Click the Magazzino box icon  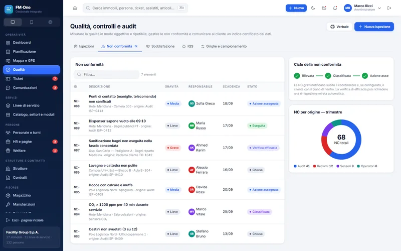click(x=8, y=195)
